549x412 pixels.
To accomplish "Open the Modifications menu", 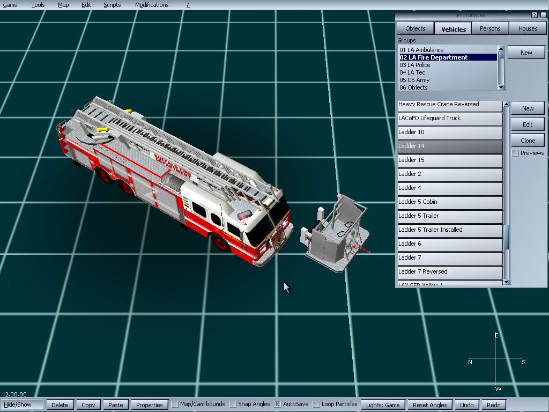I will [x=152, y=5].
